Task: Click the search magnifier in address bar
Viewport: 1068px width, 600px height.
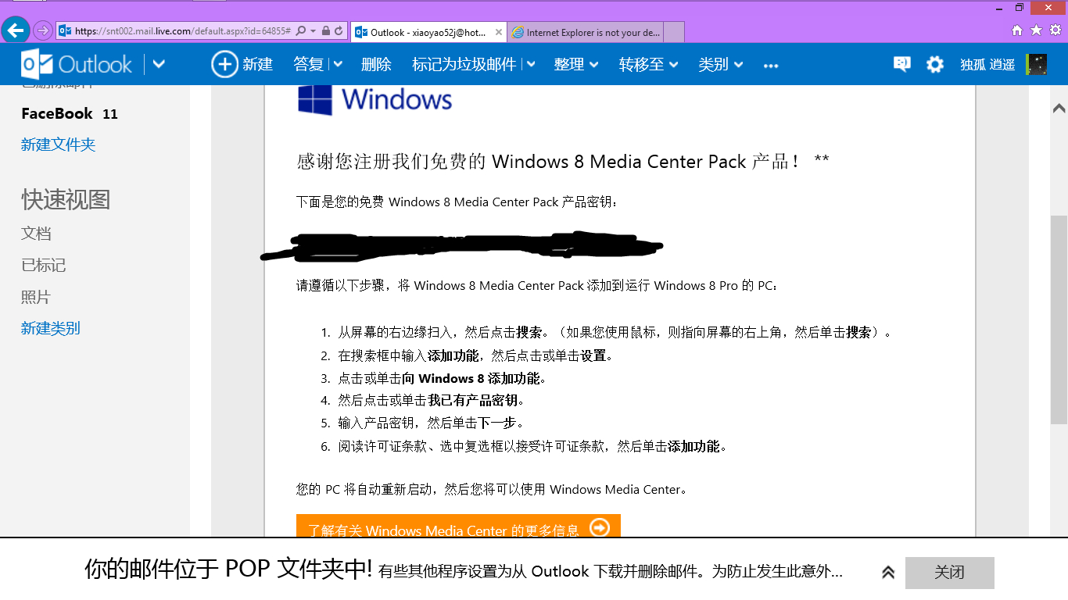Action: coord(302,31)
